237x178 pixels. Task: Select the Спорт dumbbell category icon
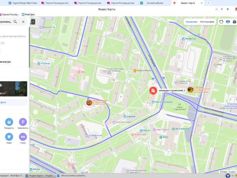pyautogui.click(x=23, y=137)
